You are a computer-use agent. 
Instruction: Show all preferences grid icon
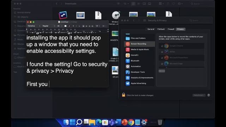coord(144,20)
